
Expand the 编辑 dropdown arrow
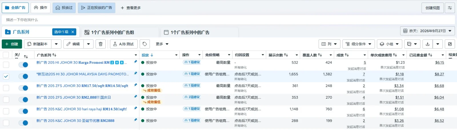click(89, 44)
